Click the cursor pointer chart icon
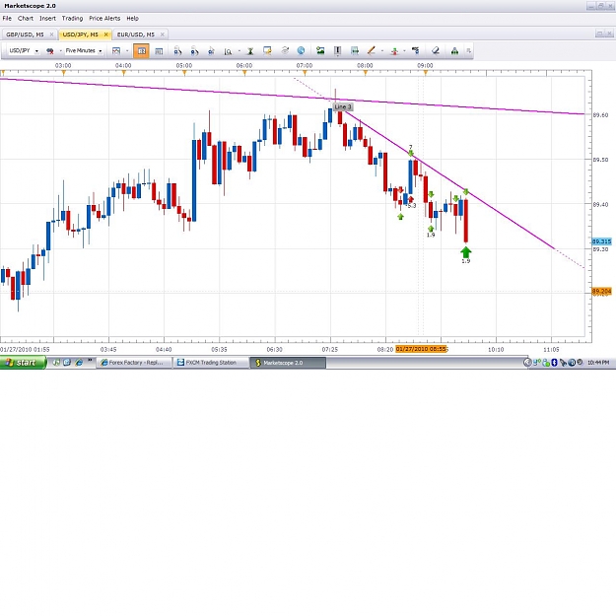Image resolution: width=616 pixels, height=616 pixels. click(211, 51)
